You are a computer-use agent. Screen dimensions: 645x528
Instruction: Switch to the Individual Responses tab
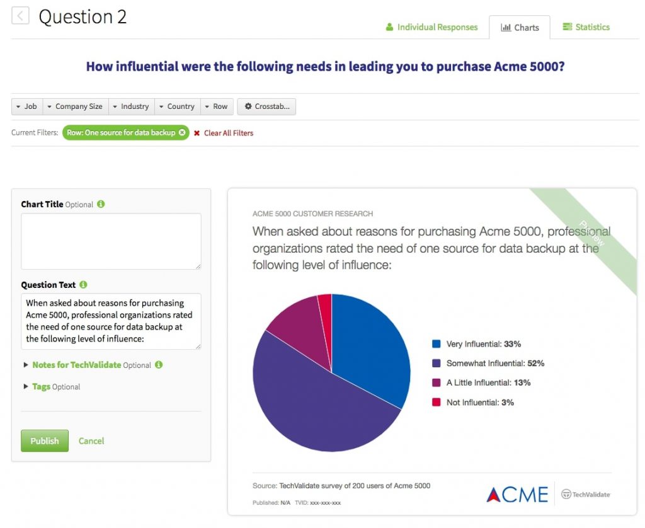click(431, 27)
